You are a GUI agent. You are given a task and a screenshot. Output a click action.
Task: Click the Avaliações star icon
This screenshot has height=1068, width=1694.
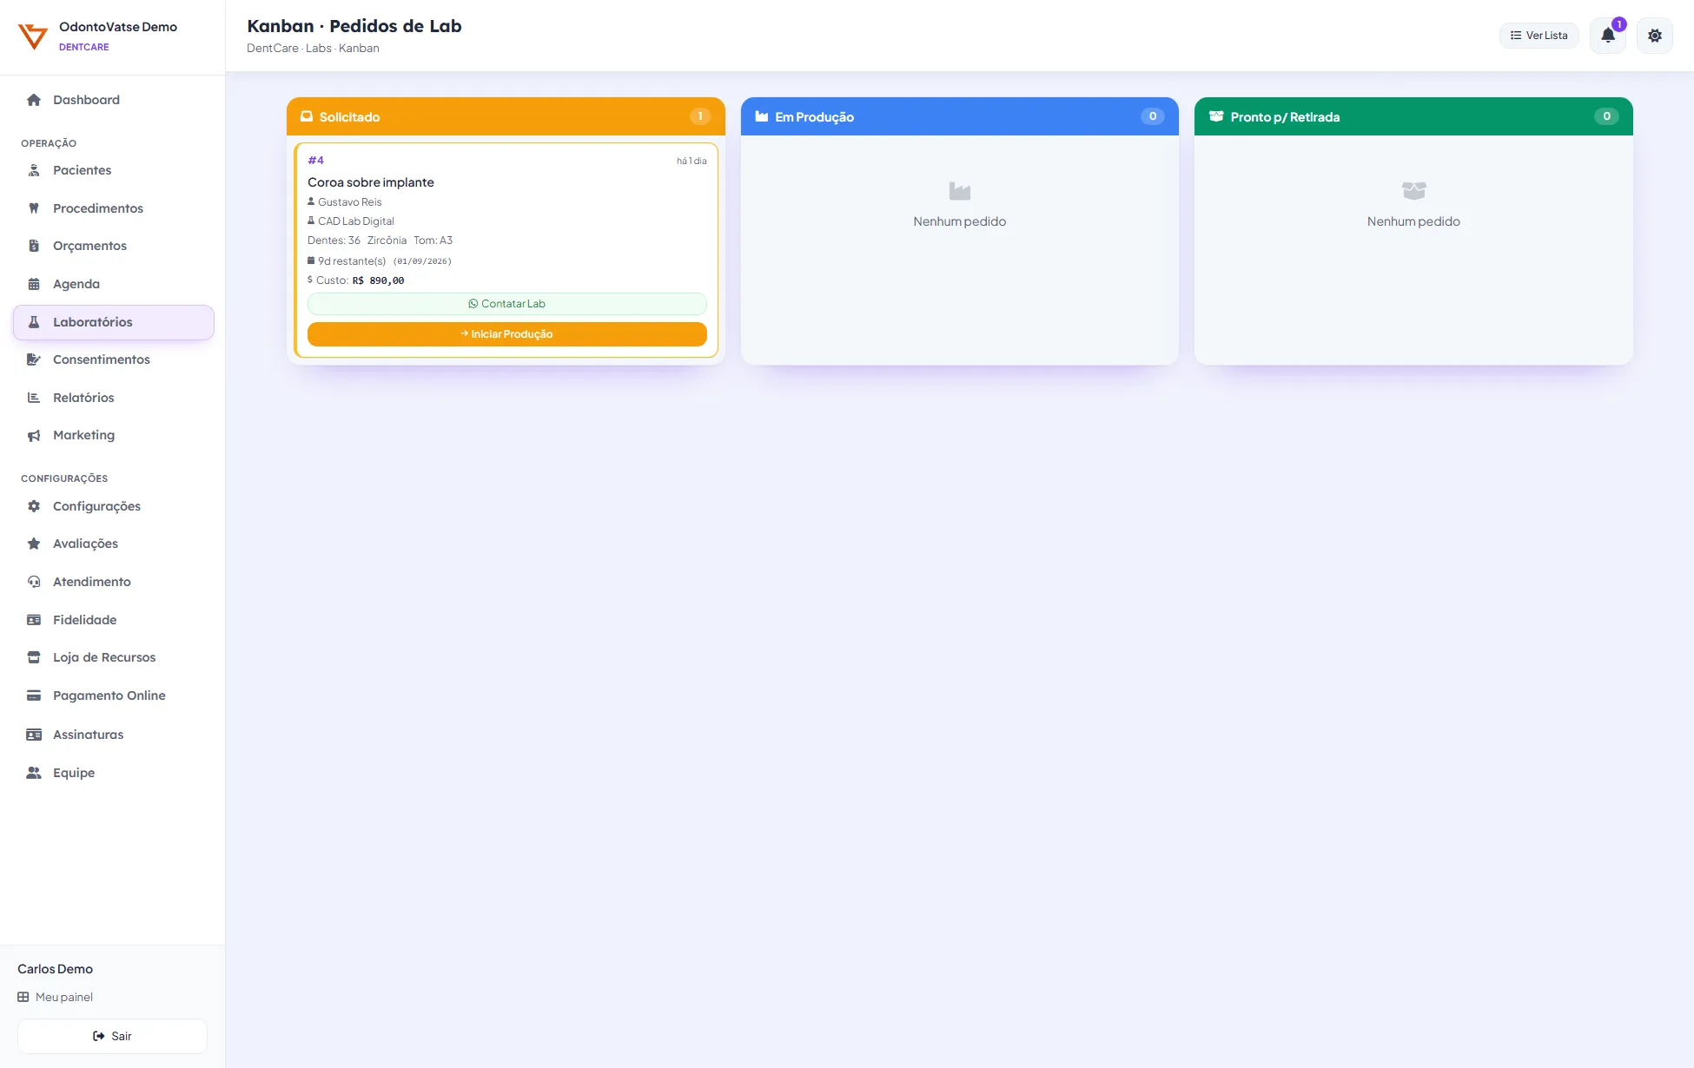[x=34, y=544]
